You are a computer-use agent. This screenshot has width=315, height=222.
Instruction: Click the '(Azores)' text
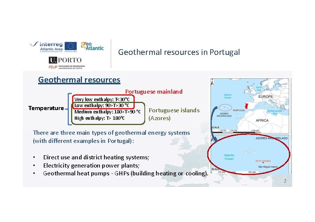pyautogui.click(x=159, y=118)
